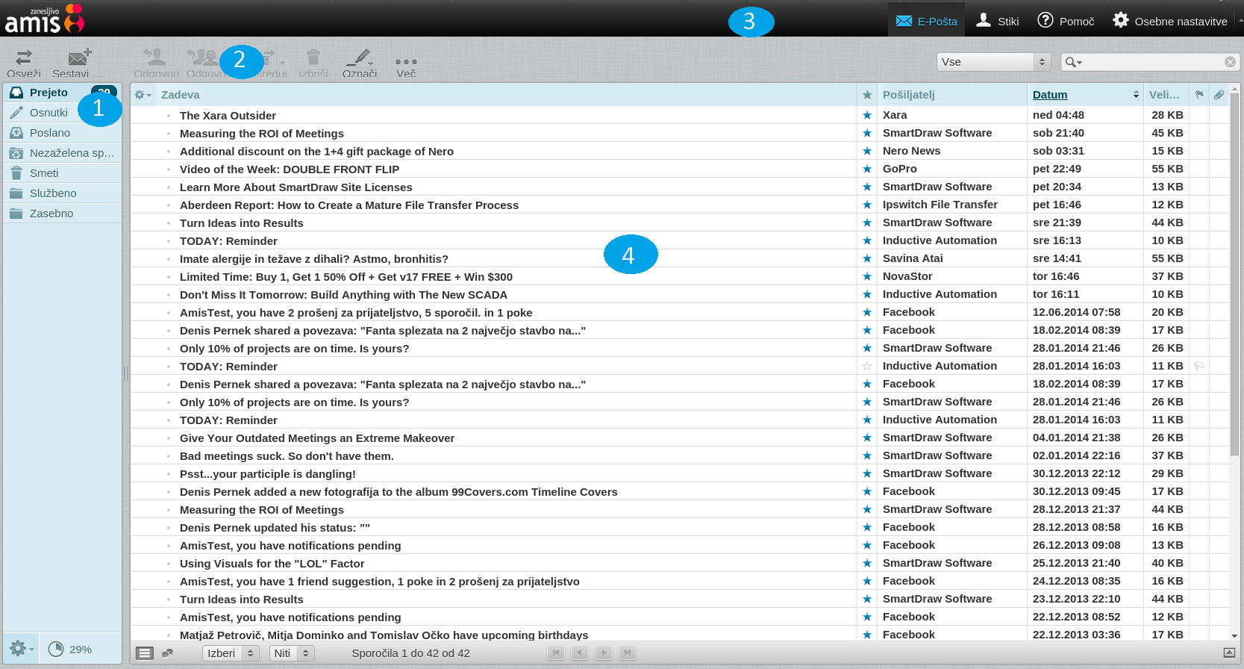
Task: Switch to list view icon in footer
Action: coord(145,653)
